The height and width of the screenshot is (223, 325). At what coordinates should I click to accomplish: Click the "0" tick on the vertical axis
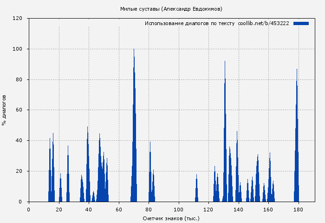[x=21, y=202]
